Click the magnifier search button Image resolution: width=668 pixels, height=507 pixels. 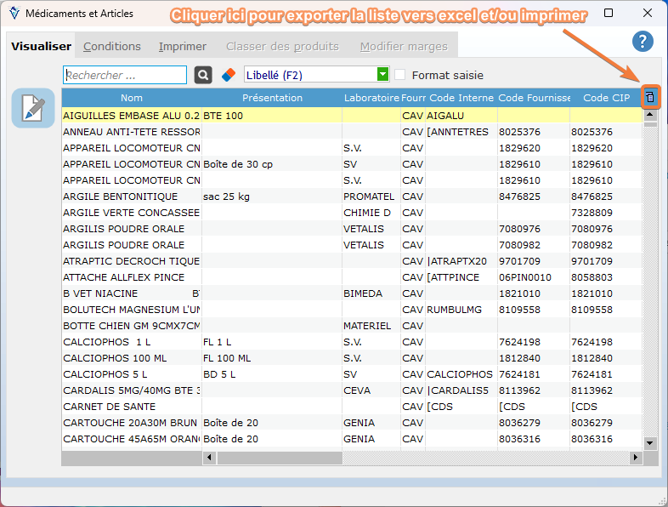[203, 75]
